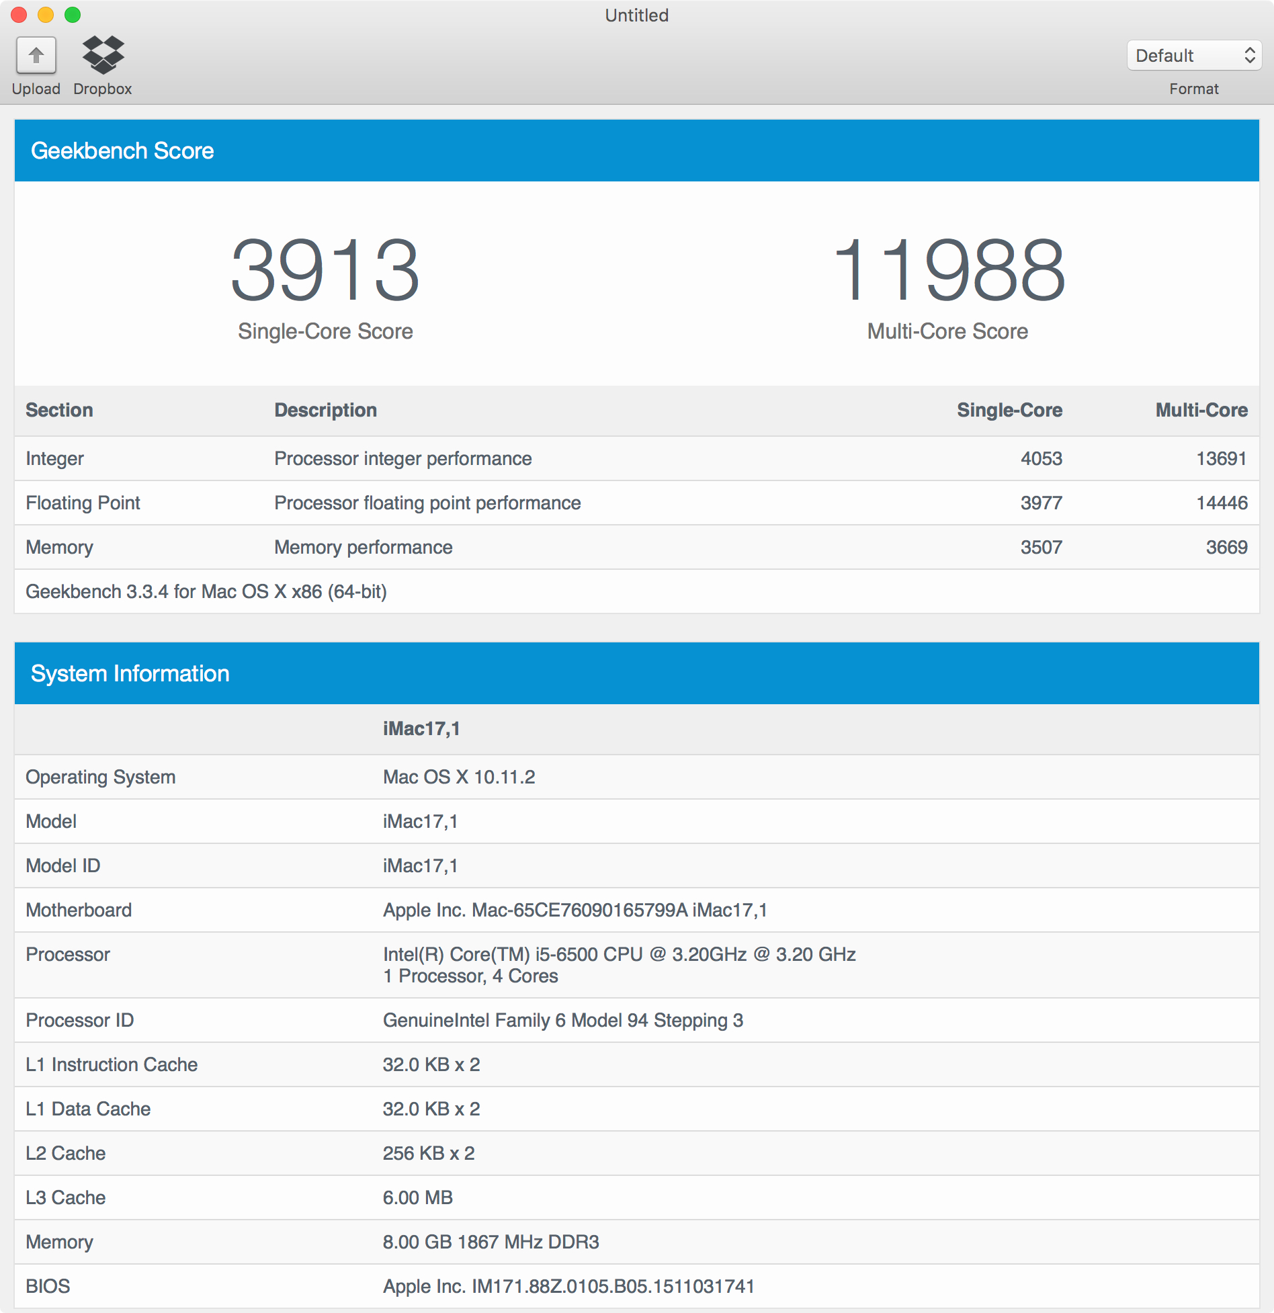
Task: Click the Motherboard Apple Inc. value
Action: pos(575,910)
